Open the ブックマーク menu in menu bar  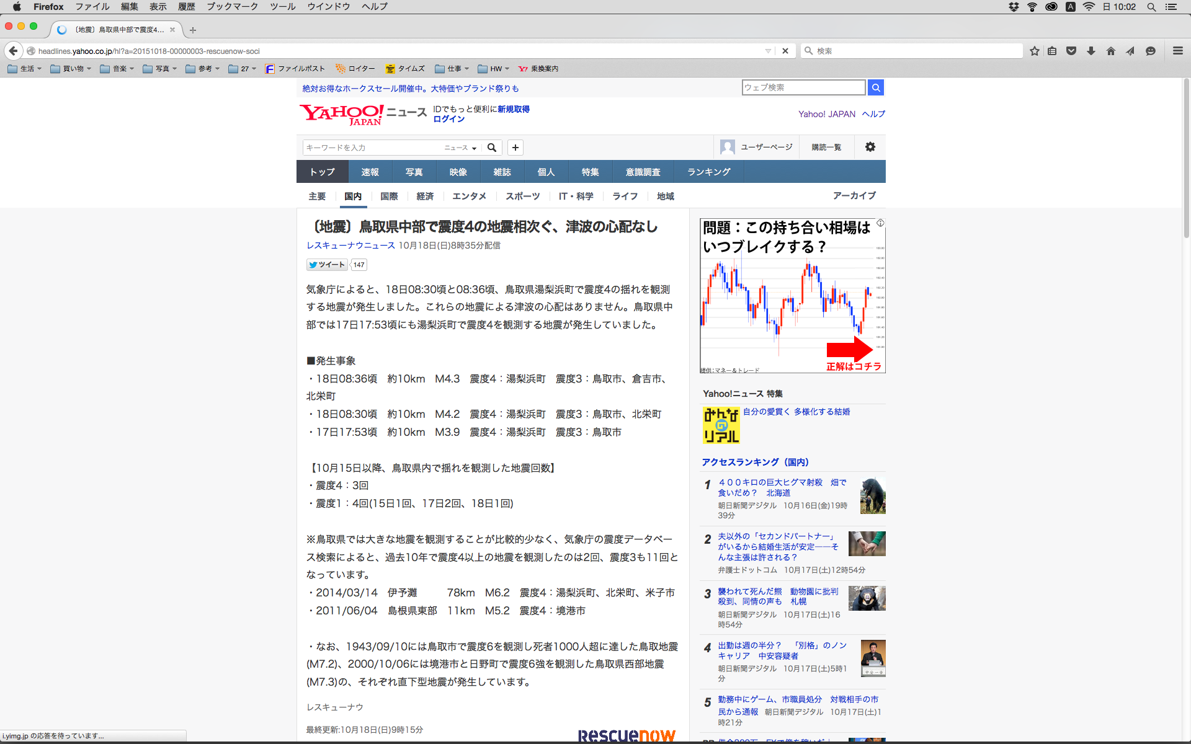tap(232, 7)
